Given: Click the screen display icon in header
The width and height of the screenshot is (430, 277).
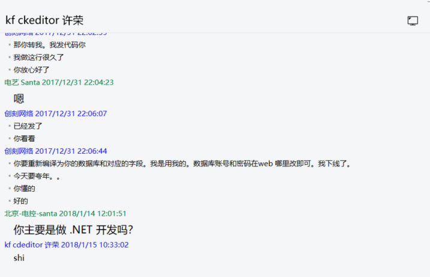Looking at the screenshot, I should point(413,20).
